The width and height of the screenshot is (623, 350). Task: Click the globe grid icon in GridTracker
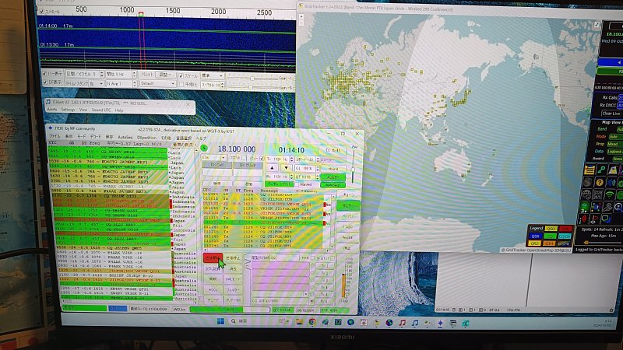[586, 194]
